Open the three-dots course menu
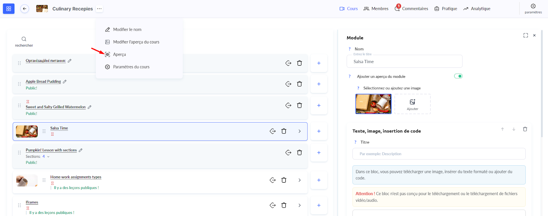Image resolution: width=548 pixels, height=216 pixels. coord(99,9)
